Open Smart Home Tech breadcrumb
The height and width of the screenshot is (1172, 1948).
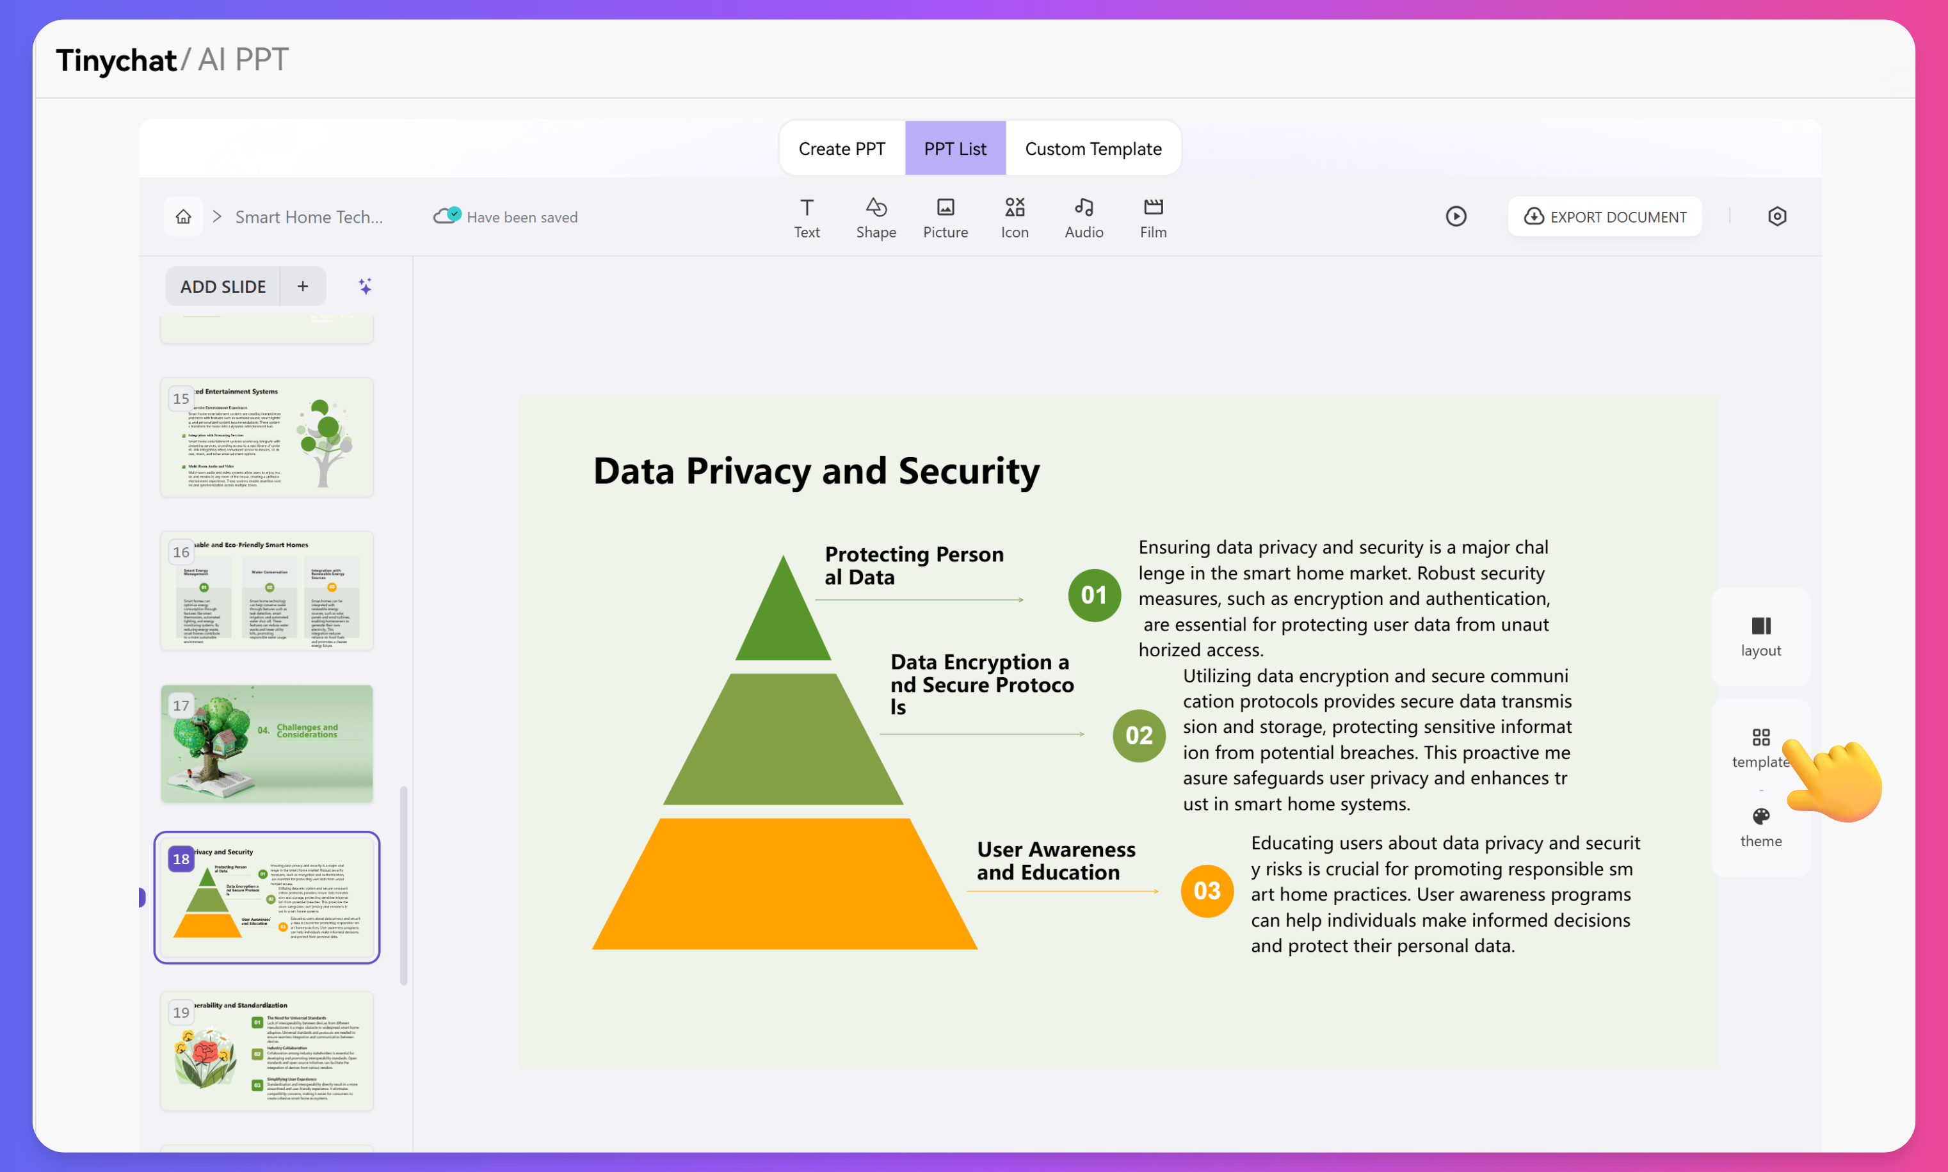point(309,216)
